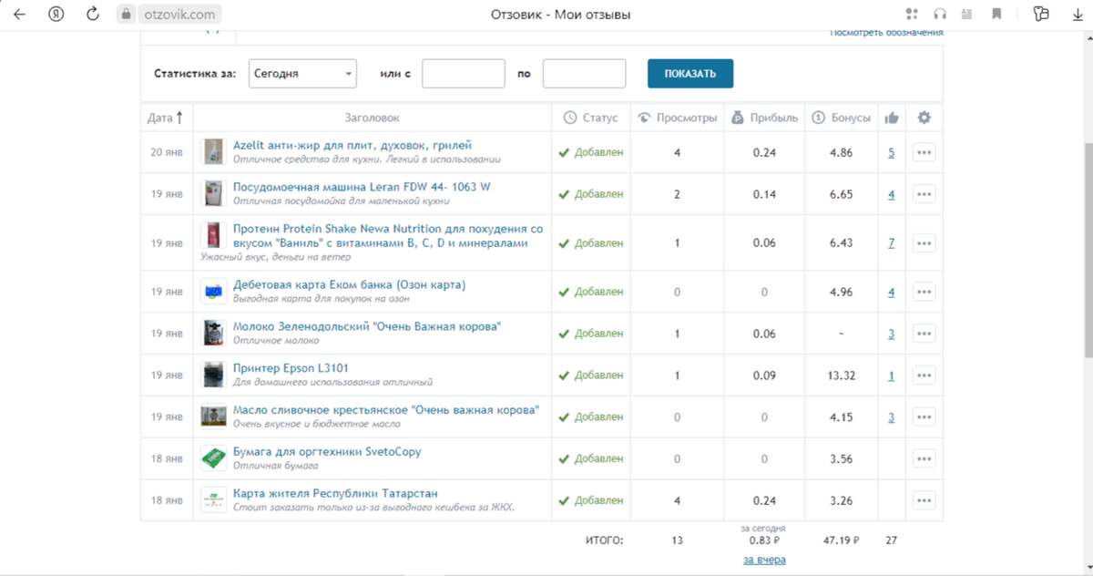The image size is (1093, 576).
Task: Open the Бумага для оргтехники SvetoCopy review
Action: [x=327, y=452]
